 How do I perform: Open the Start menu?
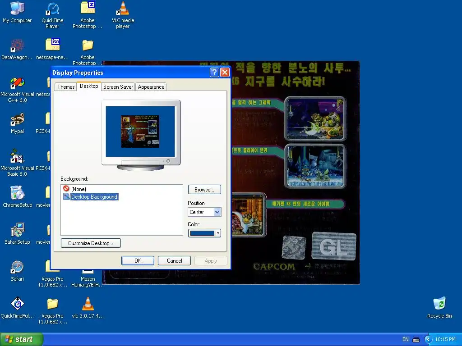click(22, 339)
